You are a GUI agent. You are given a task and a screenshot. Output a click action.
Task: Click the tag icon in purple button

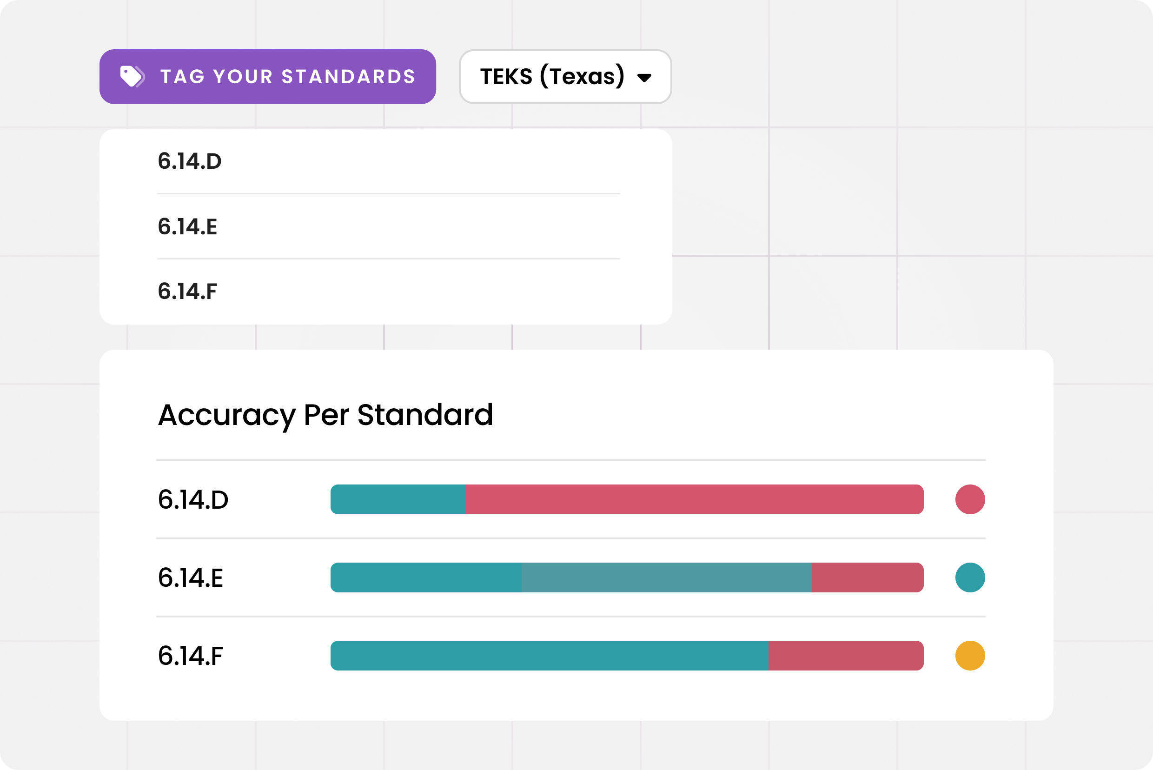pyautogui.click(x=132, y=77)
